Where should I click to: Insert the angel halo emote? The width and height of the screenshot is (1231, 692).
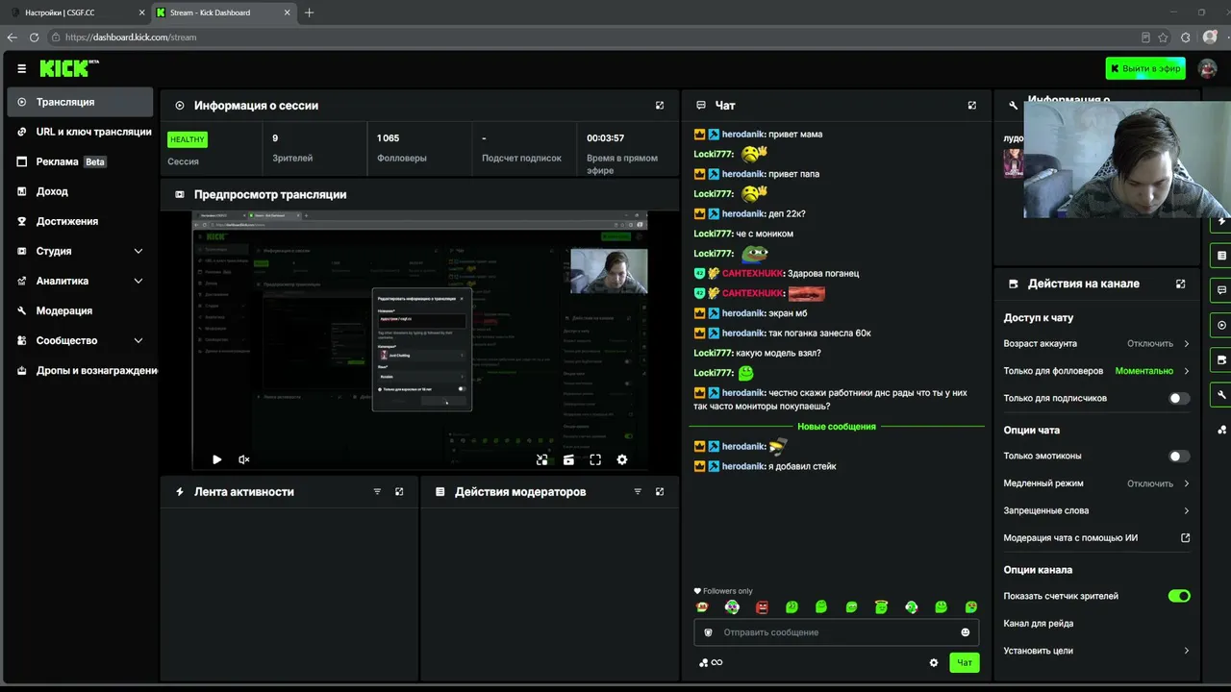(x=881, y=607)
